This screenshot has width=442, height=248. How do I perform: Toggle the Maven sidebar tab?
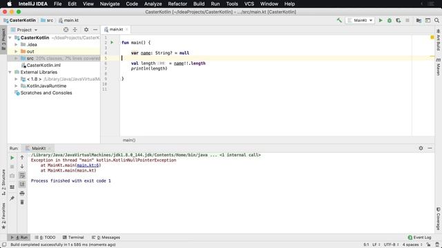coord(439,67)
